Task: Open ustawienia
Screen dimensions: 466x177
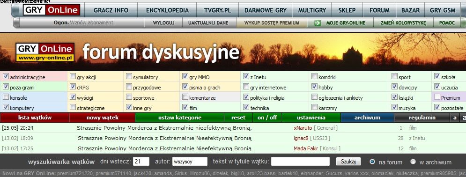Action: click(311, 118)
